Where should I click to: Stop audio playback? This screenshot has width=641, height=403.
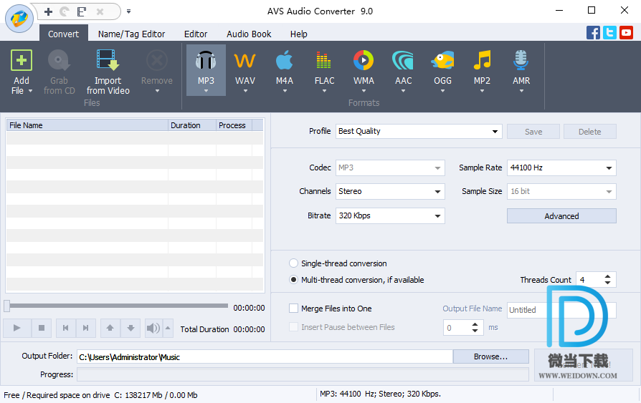42,328
